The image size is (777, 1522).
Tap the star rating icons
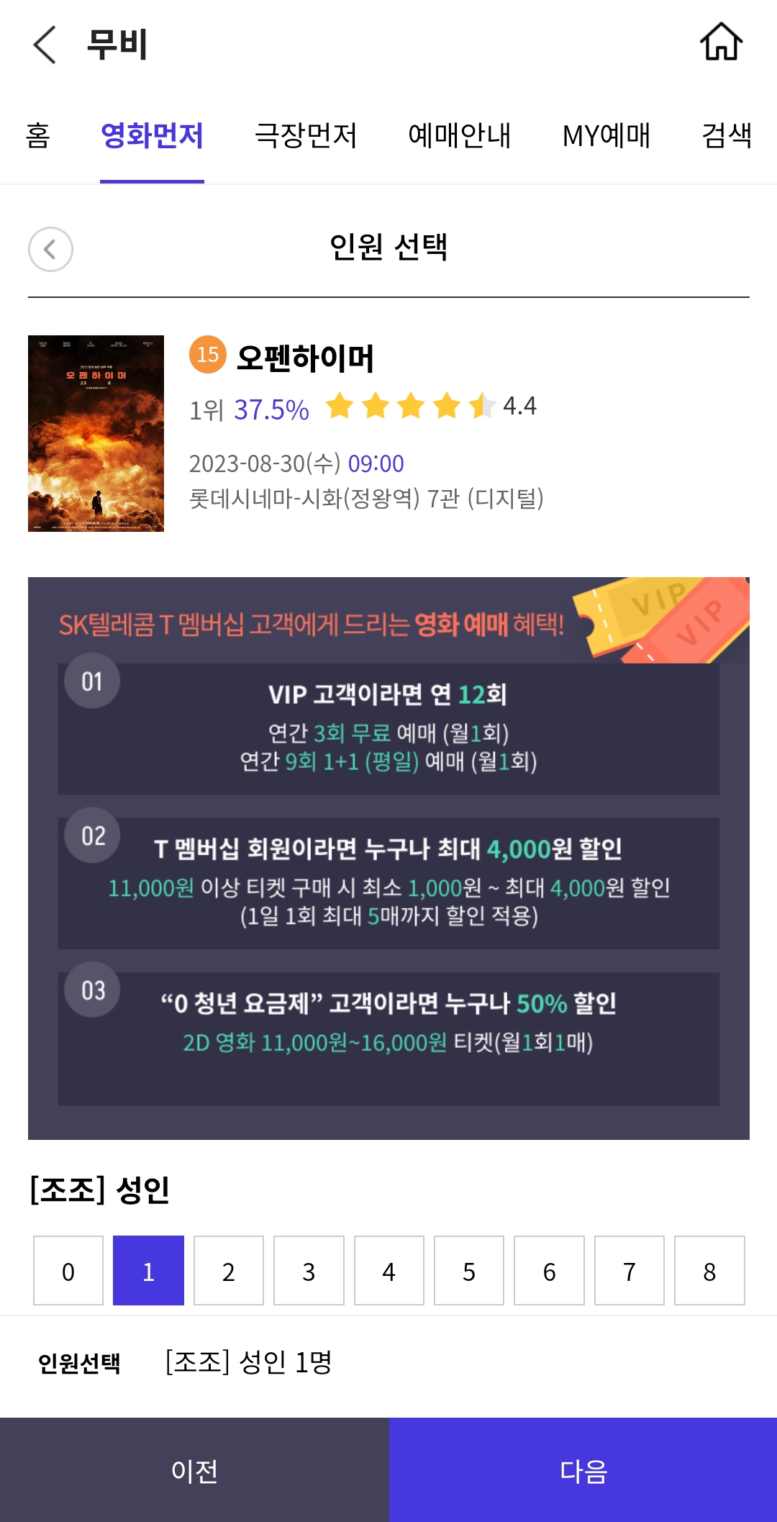click(x=410, y=406)
